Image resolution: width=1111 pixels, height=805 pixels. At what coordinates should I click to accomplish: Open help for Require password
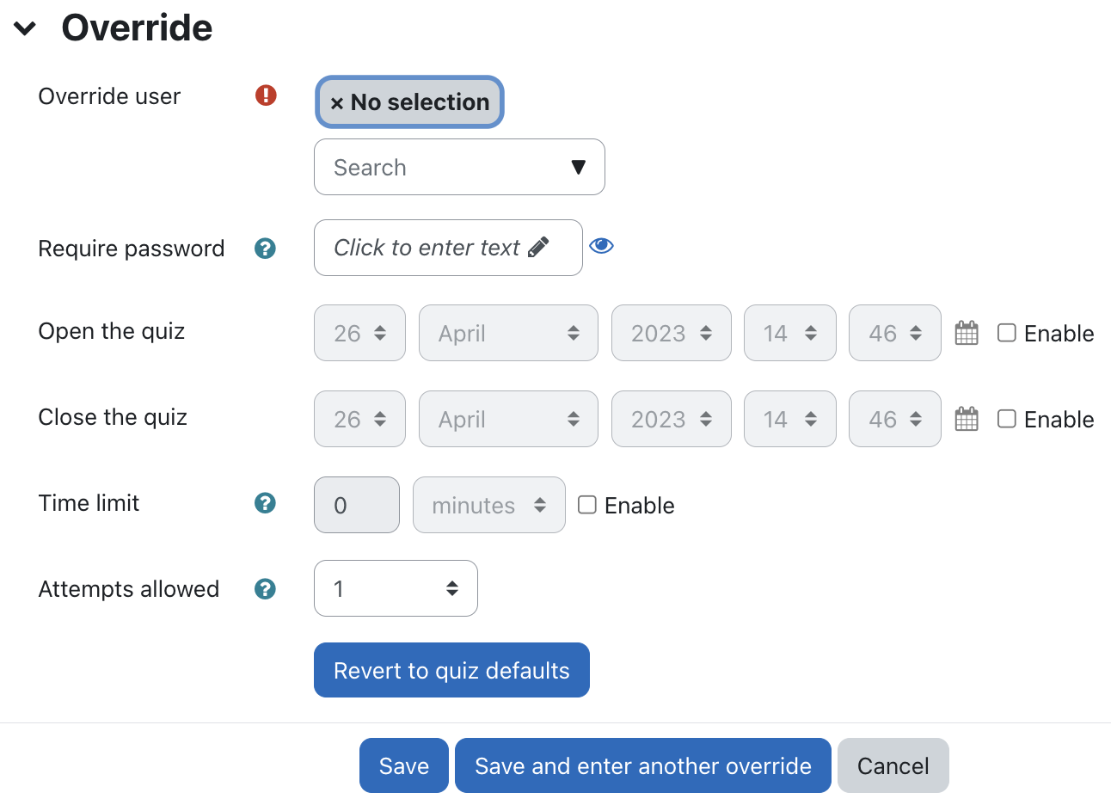[265, 249]
